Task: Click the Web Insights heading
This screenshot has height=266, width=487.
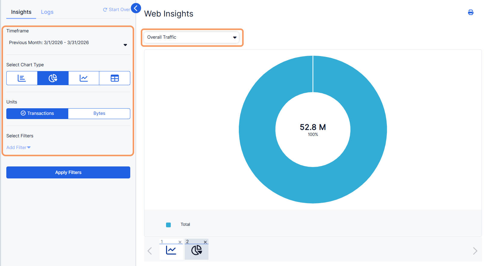Action: pos(169,14)
